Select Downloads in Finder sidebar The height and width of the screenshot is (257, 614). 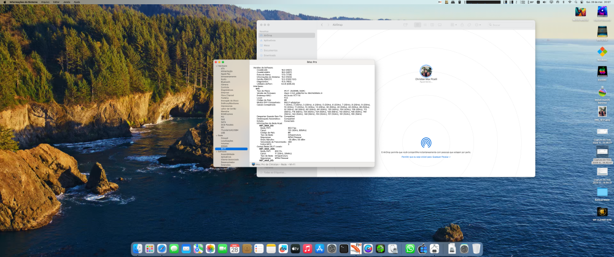click(287, 56)
